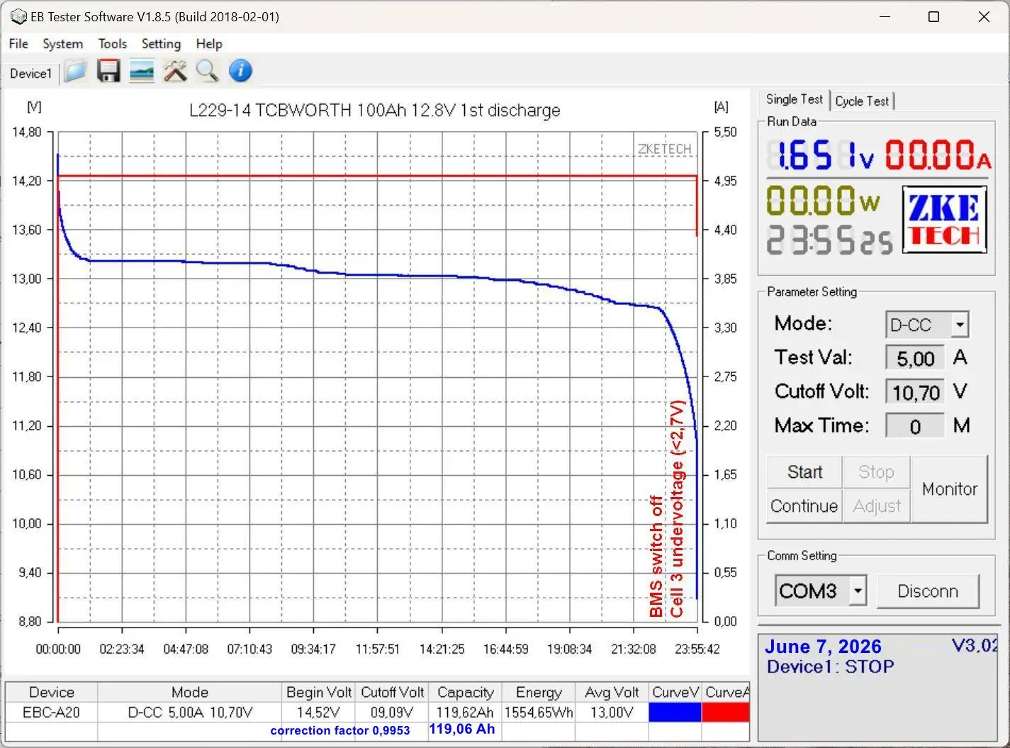Click the ZKE TECH logo
This screenshot has height=748, width=1010.
pyautogui.click(x=944, y=219)
